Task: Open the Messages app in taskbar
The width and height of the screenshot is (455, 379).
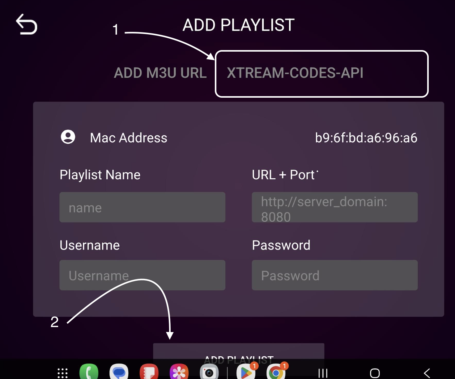Action: point(119,372)
